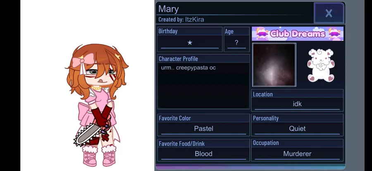Open the Club Dreams banner

point(298,34)
